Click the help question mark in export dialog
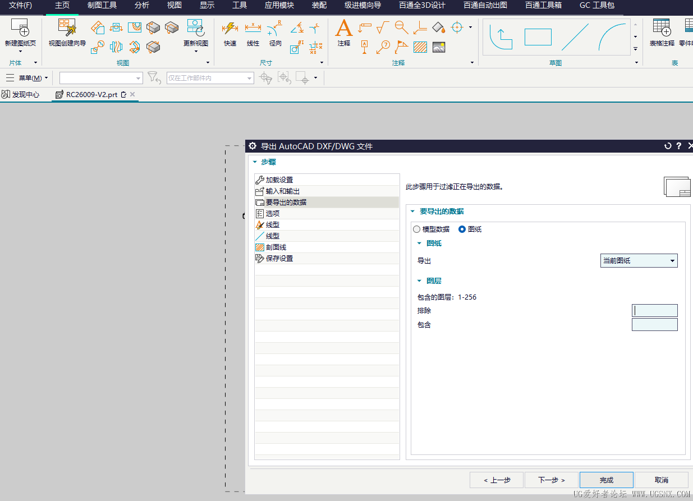 pyautogui.click(x=678, y=146)
